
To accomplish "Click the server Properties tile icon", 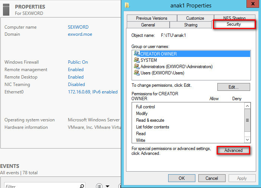I will [6, 9].
